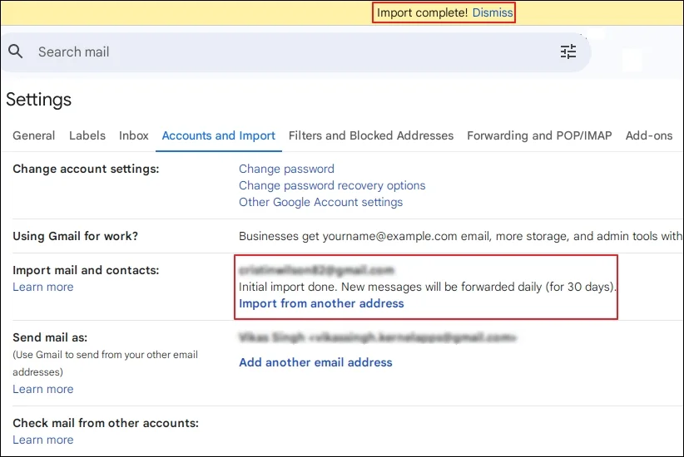This screenshot has height=457, width=684.
Task: Go to the Inbox settings tab
Action: [x=133, y=135]
